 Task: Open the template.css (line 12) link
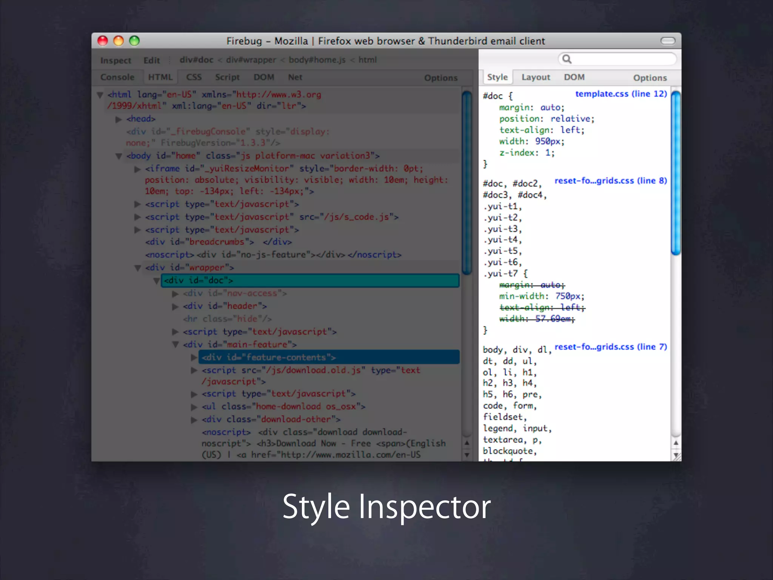621,94
